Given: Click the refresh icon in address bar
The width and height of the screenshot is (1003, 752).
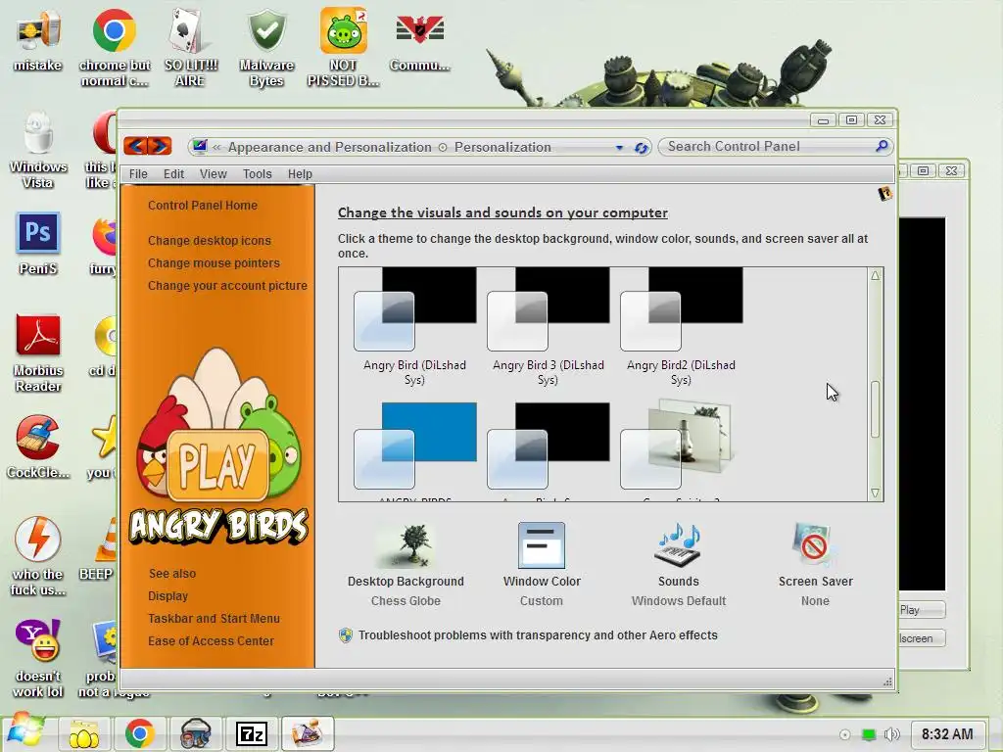Looking at the screenshot, I should 641,148.
